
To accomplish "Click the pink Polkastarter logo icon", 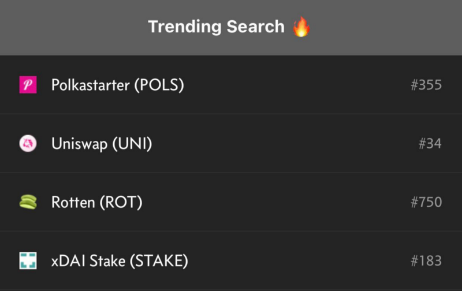I will [28, 84].
